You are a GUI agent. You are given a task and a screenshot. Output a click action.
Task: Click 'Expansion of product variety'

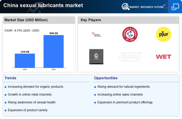[28, 110]
